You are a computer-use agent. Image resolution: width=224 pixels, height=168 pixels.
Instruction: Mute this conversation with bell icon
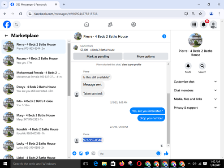(x=188, y=66)
